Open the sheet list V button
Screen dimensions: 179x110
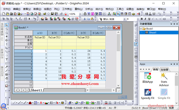point(27,90)
